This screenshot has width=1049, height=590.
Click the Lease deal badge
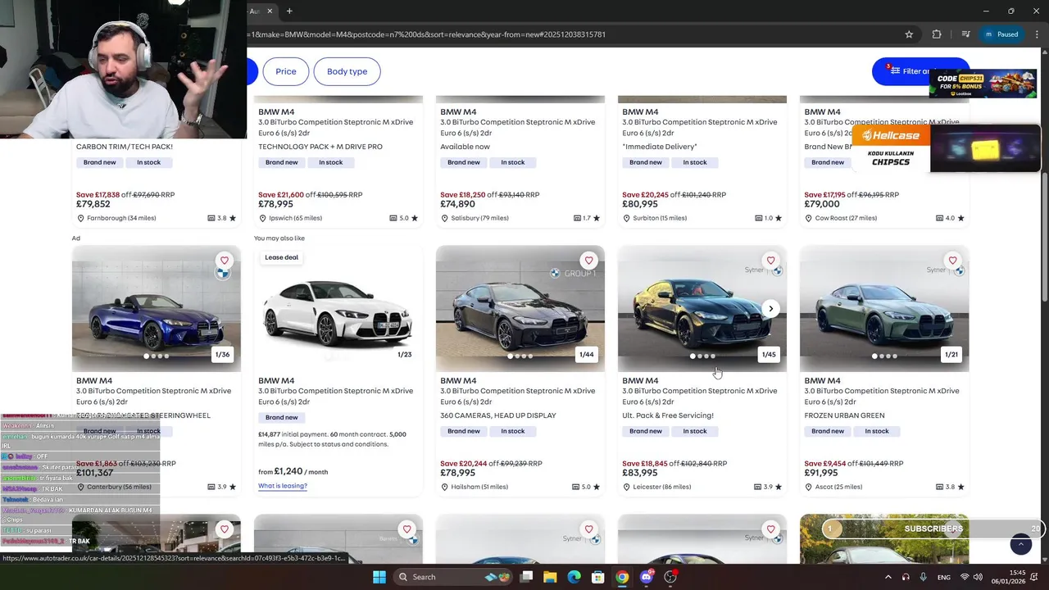pos(281,257)
